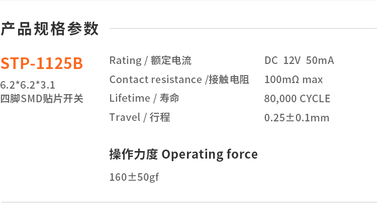
Task: Click the 160±50gf force value
Action: tap(134, 177)
